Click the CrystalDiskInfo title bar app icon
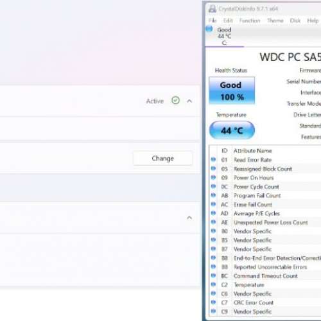321x321 pixels. point(213,9)
